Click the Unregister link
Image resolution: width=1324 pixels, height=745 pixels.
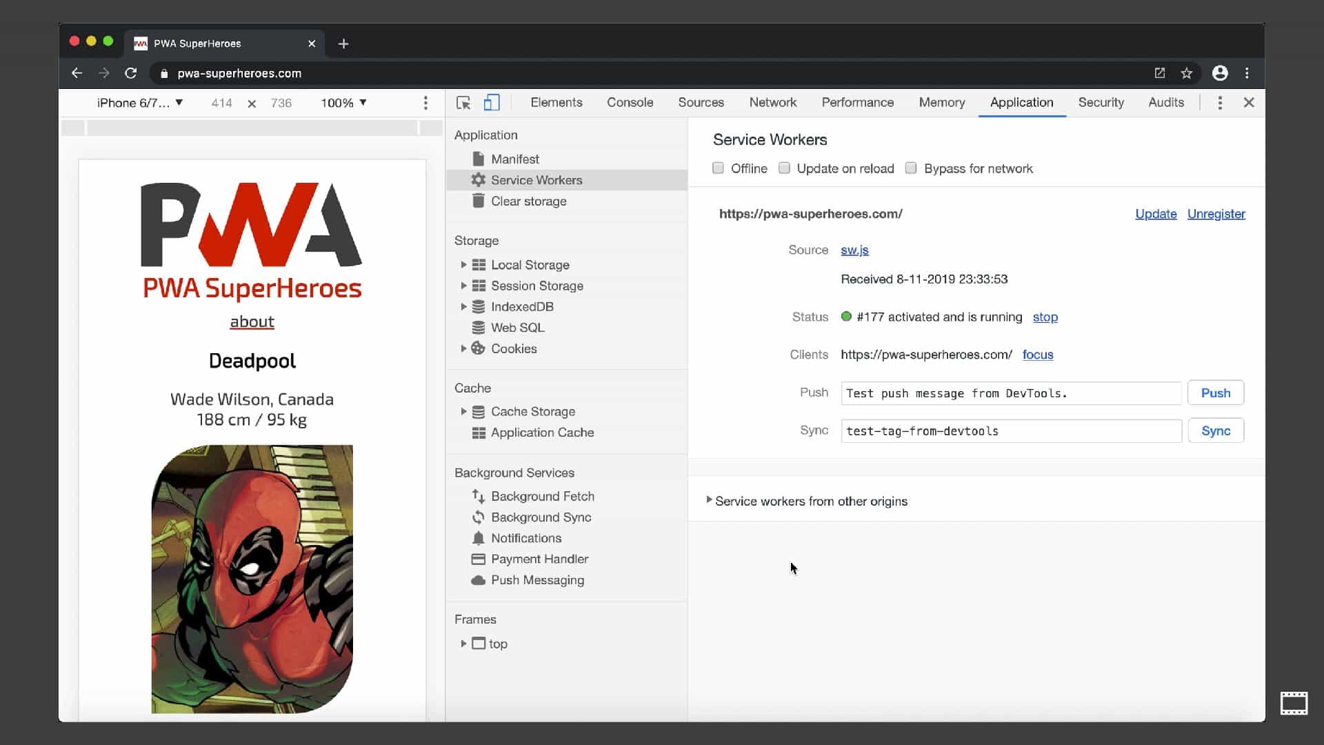pos(1216,214)
